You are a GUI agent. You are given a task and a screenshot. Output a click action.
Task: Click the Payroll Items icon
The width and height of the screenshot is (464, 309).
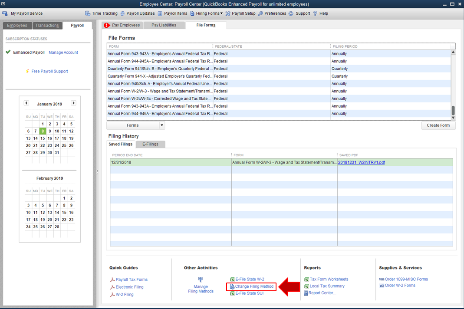pyautogui.click(x=160, y=13)
